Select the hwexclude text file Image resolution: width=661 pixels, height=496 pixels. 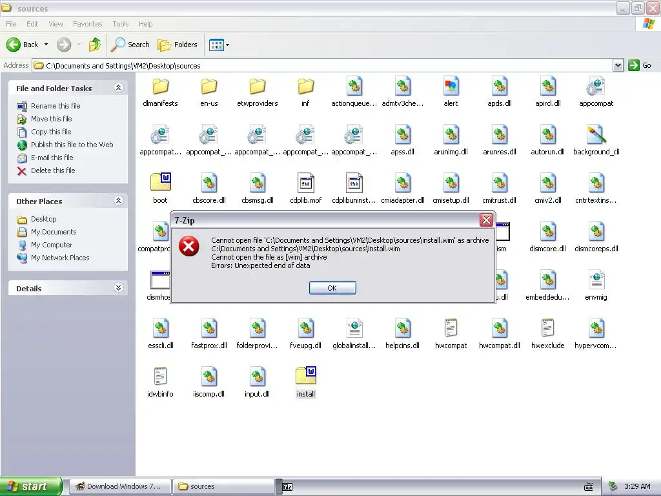pos(547,335)
